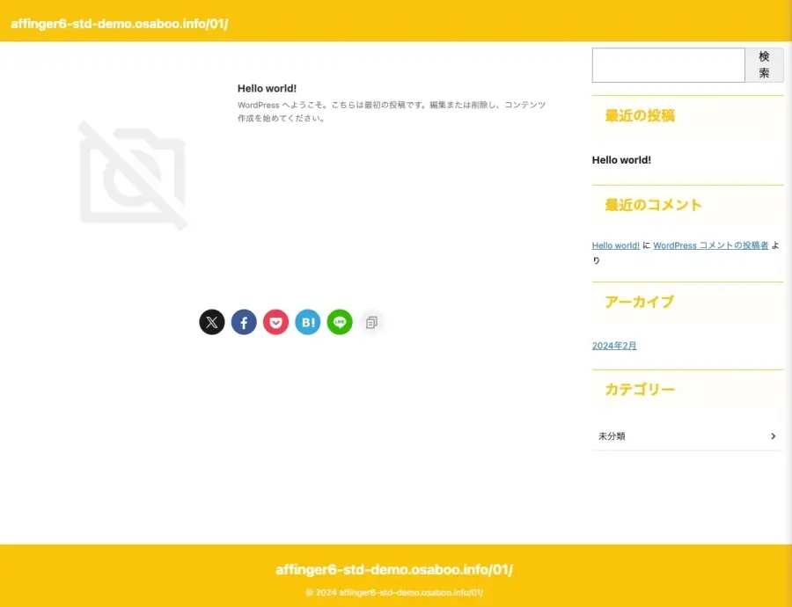Click the broken image placeholder icon
The width and height of the screenshot is (792, 607).
tap(133, 174)
